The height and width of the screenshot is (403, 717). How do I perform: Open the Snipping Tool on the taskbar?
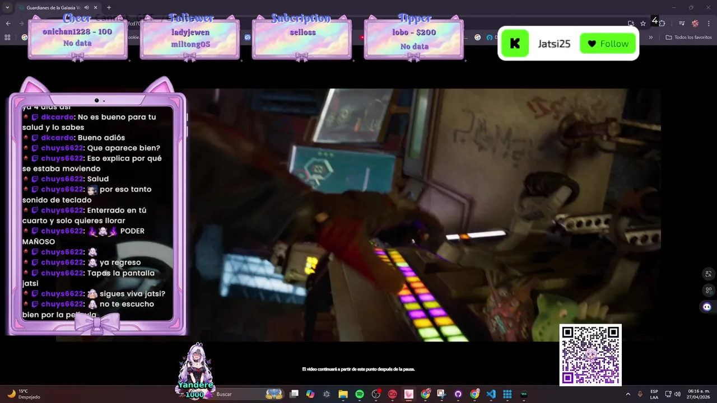[x=441, y=394]
